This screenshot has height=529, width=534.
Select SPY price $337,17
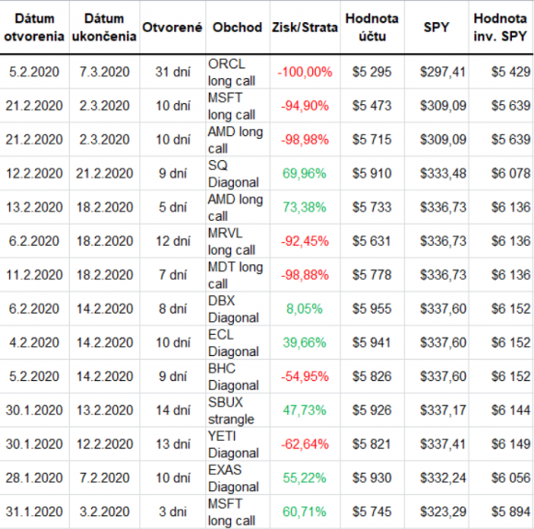click(443, 410)
